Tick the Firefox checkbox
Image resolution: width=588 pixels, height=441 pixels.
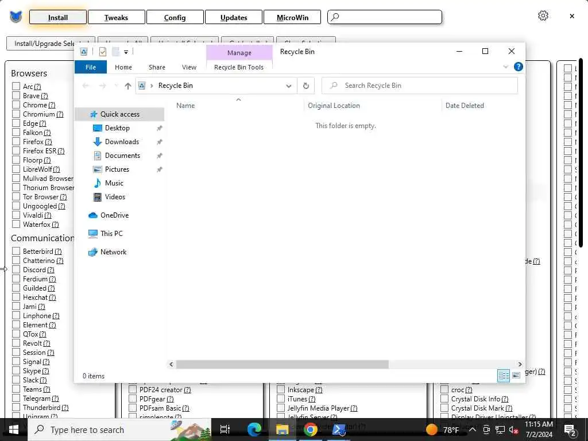pos(16,141)
